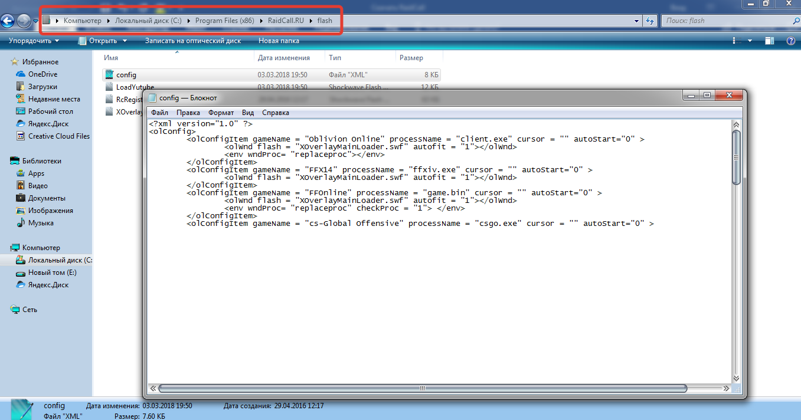The height and width of the screenshot is (420, 801).
Task: Click the refresh button beside the address bar
Action: click(x=650, y=21)
